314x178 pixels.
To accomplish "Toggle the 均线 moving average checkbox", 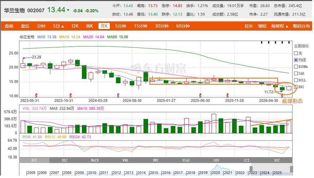I will pos(296,60).
